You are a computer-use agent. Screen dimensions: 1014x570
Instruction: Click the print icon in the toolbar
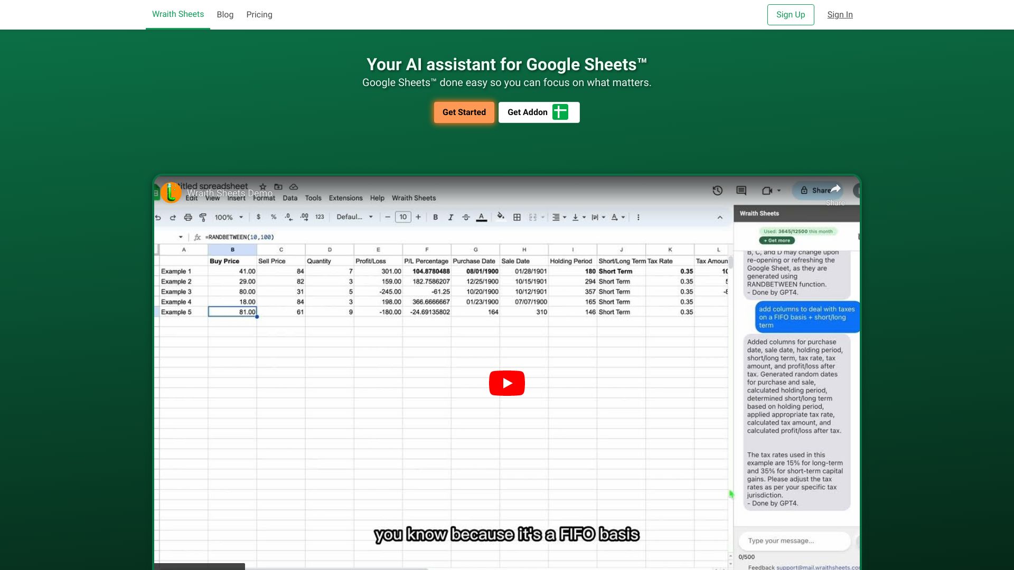pos(187,217)
